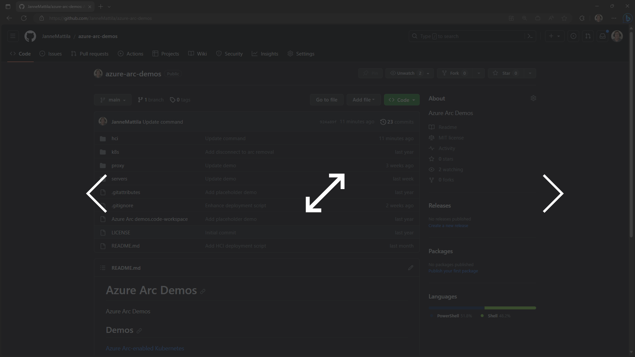Expand the Star lists dropdown arrow
This screenshot has width=635, height=357.
tap(530, 73)
